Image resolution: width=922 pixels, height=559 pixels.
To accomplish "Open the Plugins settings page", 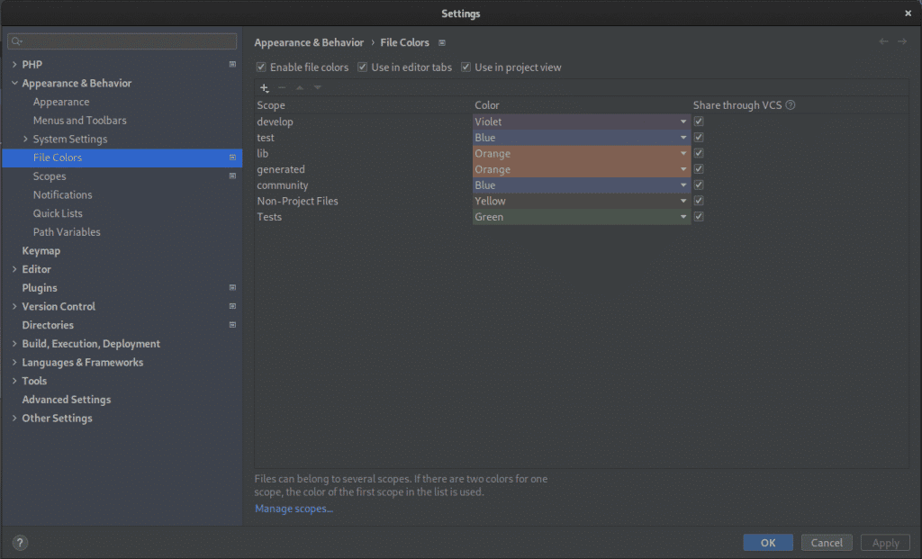I will click(40, 288).
